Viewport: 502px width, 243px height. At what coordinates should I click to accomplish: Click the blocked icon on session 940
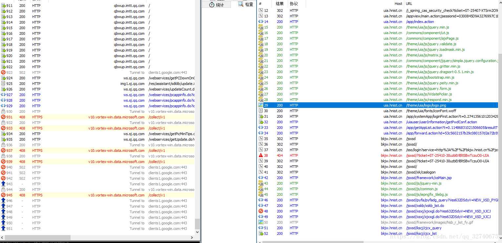click(3, 167)
